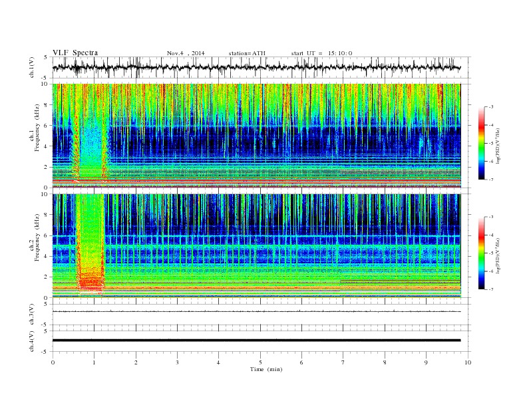Click the time axis tick label "7"

[x=343, y=362]
